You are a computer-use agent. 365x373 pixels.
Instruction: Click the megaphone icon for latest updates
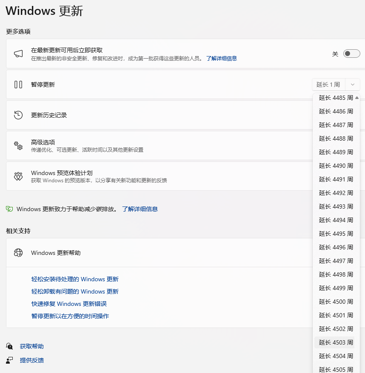pyautogui.click(x=18, y=54)
